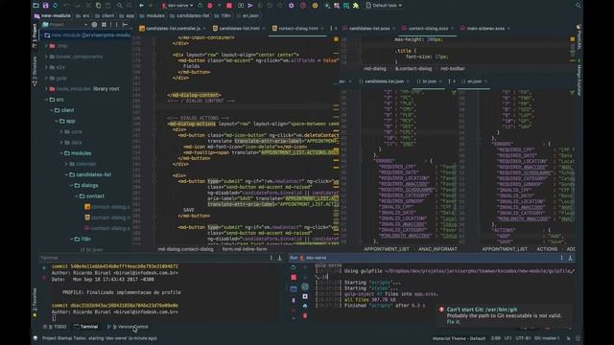Add new terminal session with plus icon
Screen dimensions: 614x345
click(44, 268)
